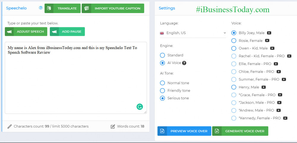297x143 pixels.
Task: Click the green Grammarly icon in text area
Action: click(x=140, y=107)
